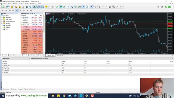Select the horizontal line drawing tool
This screenshot has width=174, height=98.
(x=103, y=7)
